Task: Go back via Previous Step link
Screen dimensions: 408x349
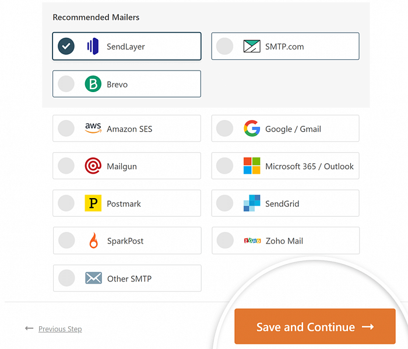Action: [60, 329]
